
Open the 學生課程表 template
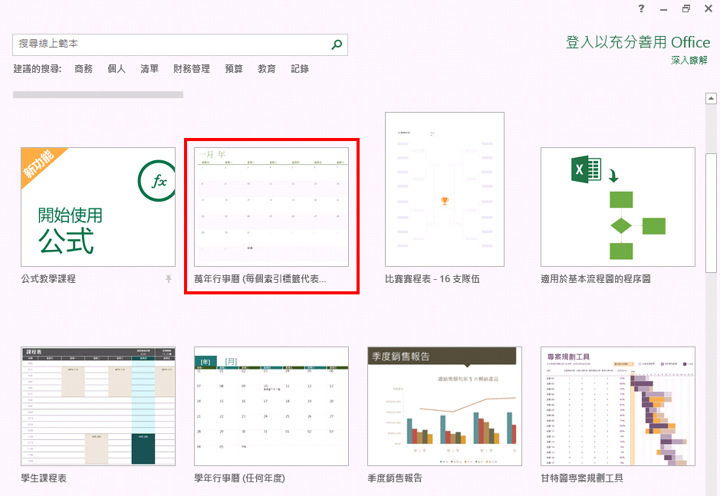98,406
